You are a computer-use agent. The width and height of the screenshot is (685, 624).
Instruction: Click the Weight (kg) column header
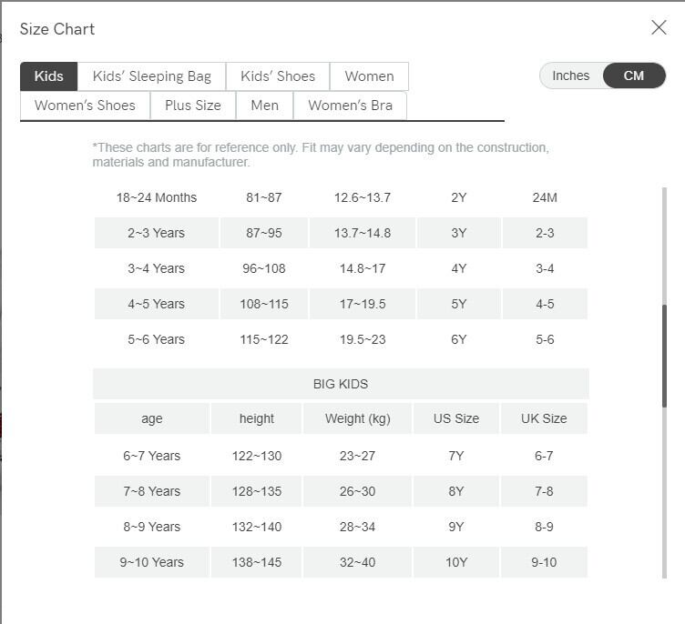(x=357, y=418)
